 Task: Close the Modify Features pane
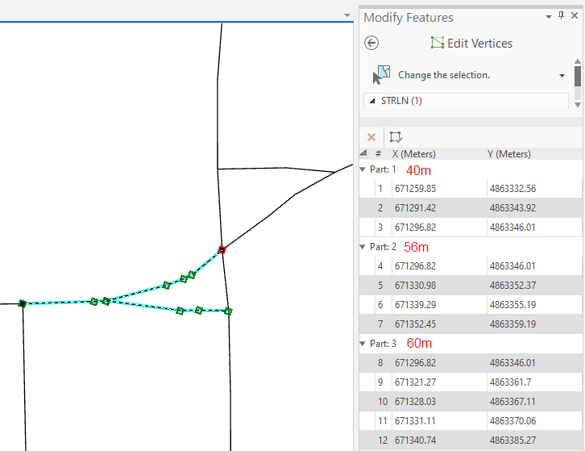click(575, 15)
